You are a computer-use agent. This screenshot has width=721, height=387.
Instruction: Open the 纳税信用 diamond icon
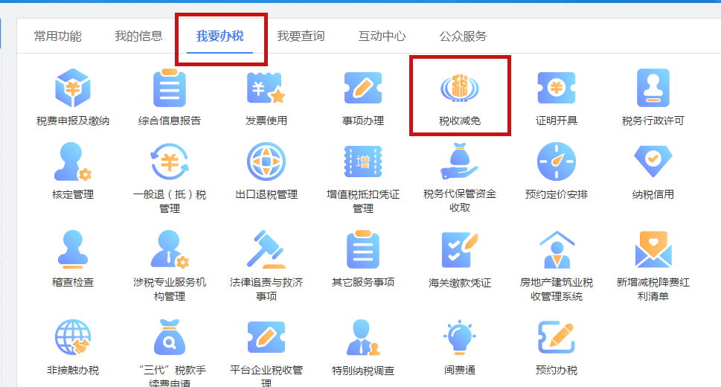[x=653, y=161]
